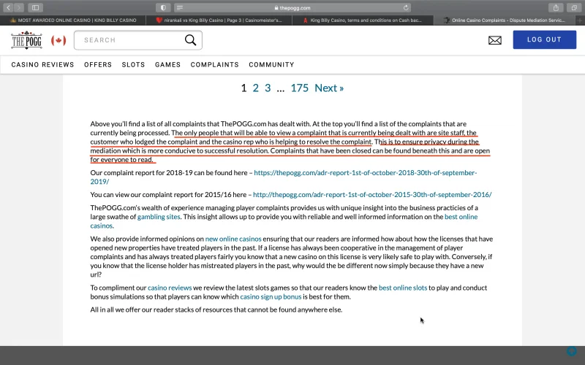Open the Safari share button

click(x=556, y=7)
